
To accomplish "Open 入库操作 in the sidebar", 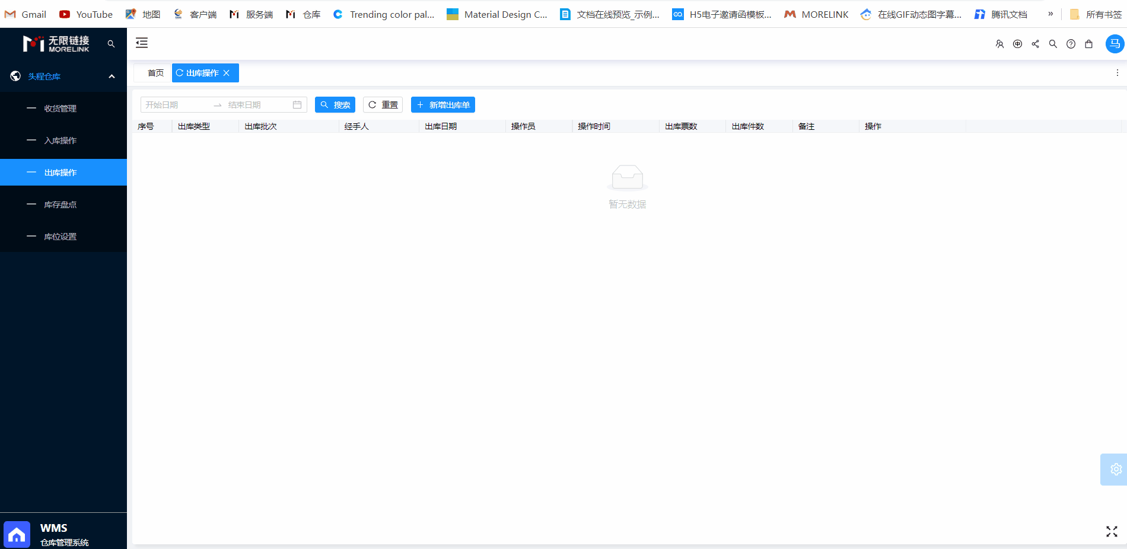I will tap(63, 141).
